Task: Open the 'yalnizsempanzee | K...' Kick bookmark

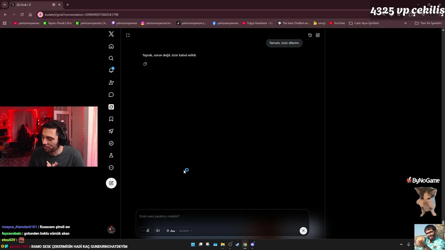Action: 91,23
